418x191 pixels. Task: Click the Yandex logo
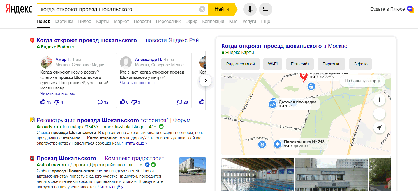click(19, 9)
